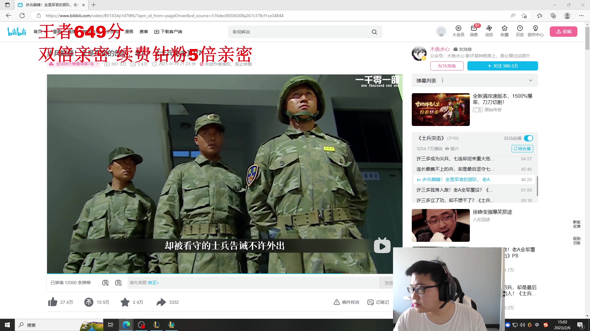The image size is (590, 331).
Task: Open 徐峥宝强爆笑旅途 video thumbnail
Action: pyautogui.click(x=440, y=225)
